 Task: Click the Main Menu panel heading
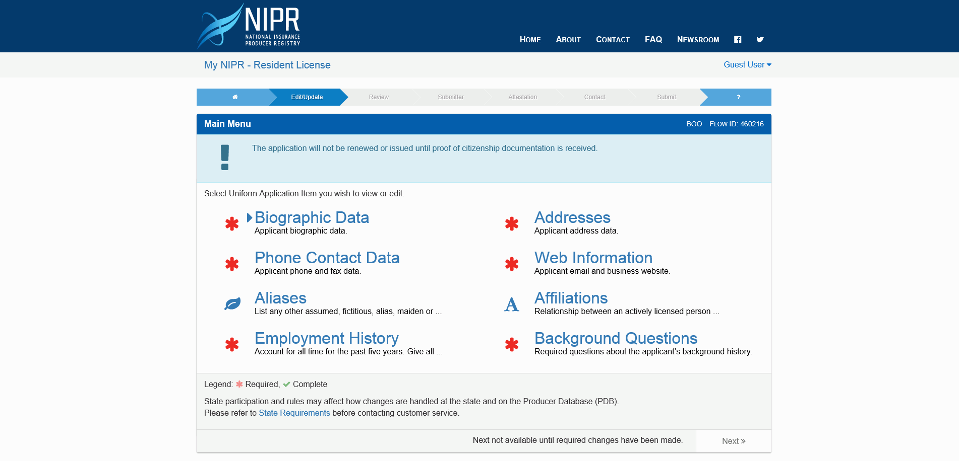click(x=227, y=124)
